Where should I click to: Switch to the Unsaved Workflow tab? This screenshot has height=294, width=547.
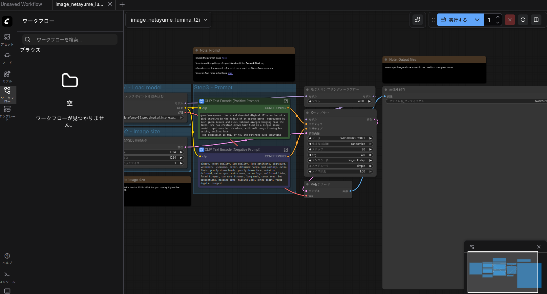[22, 4]
